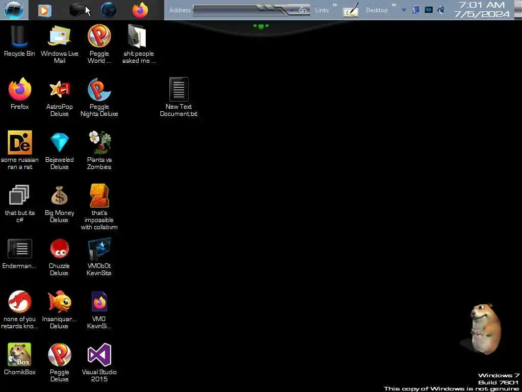Select the Enderman text file icon
Viewport: 522px width, 392px height.
click(20, 253)
